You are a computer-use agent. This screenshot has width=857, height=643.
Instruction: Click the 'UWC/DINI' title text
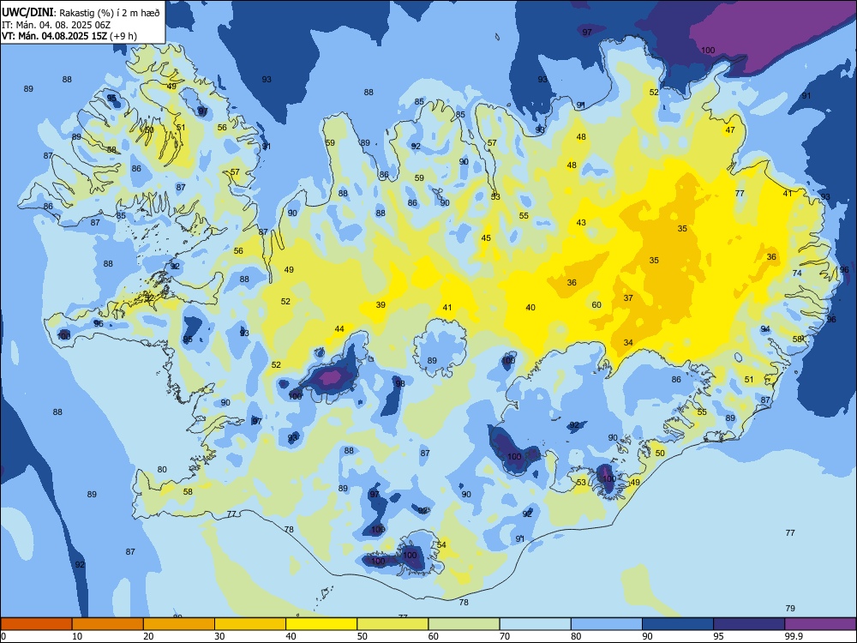click(28, 13)
